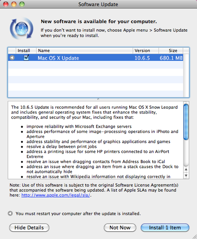The width and height of the screenshot is (197, 239).
Task: Click the Software Update globe icon
Action: click(x=21, y=28)
